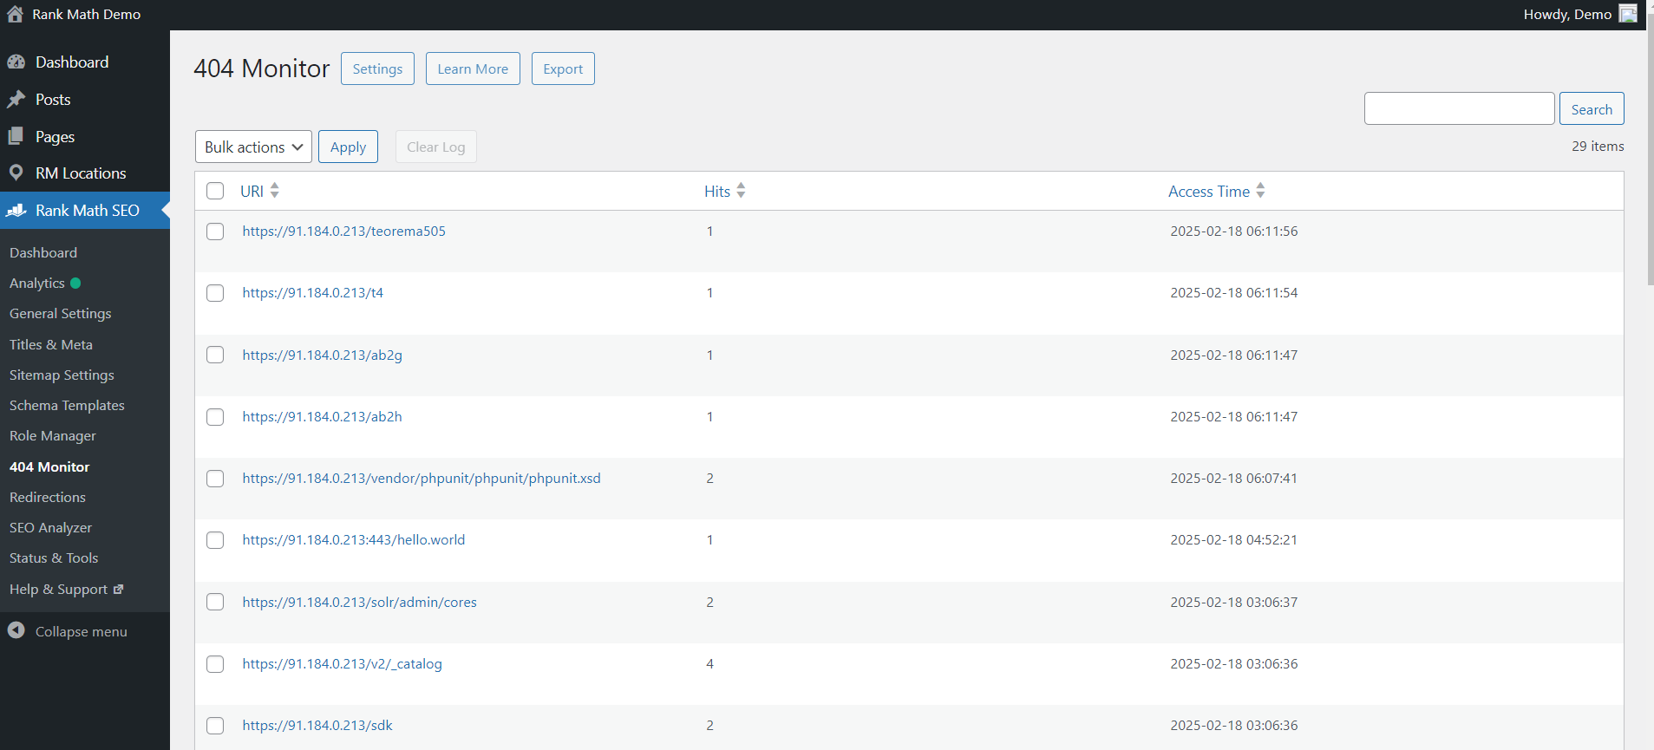
Task: Click the Pages document icon
Action: 16,137
